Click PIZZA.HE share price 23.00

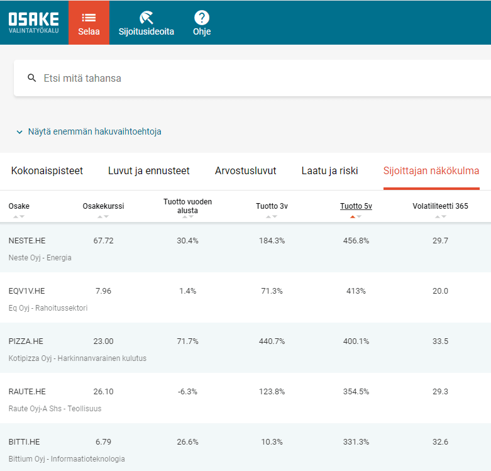[103, 341]
